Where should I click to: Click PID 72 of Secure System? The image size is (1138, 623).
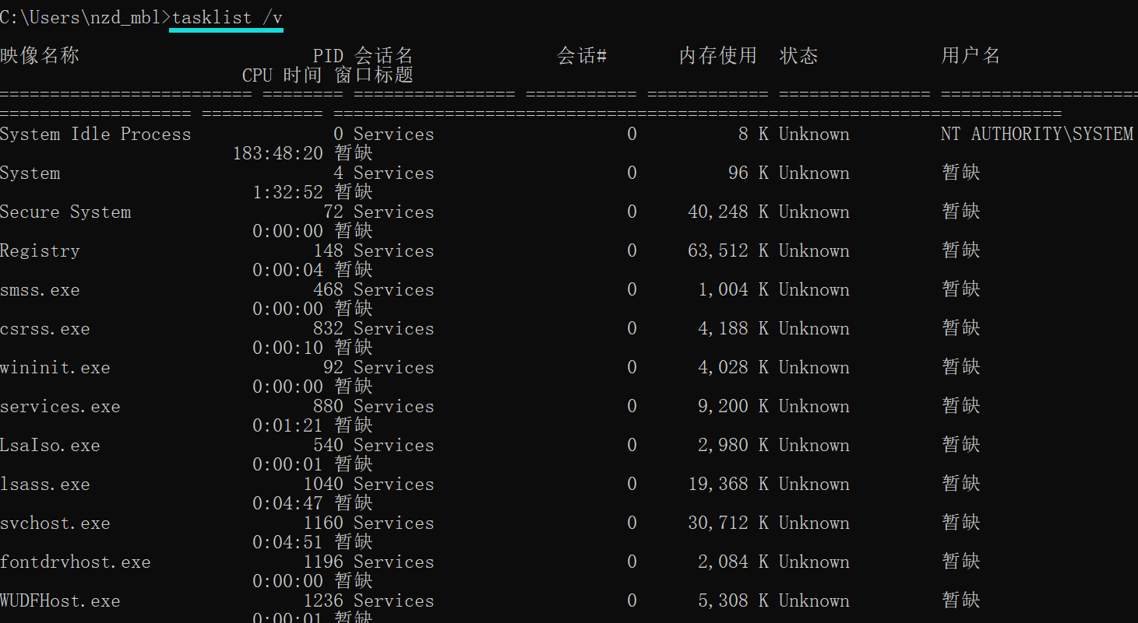click(x=333, y=212)
